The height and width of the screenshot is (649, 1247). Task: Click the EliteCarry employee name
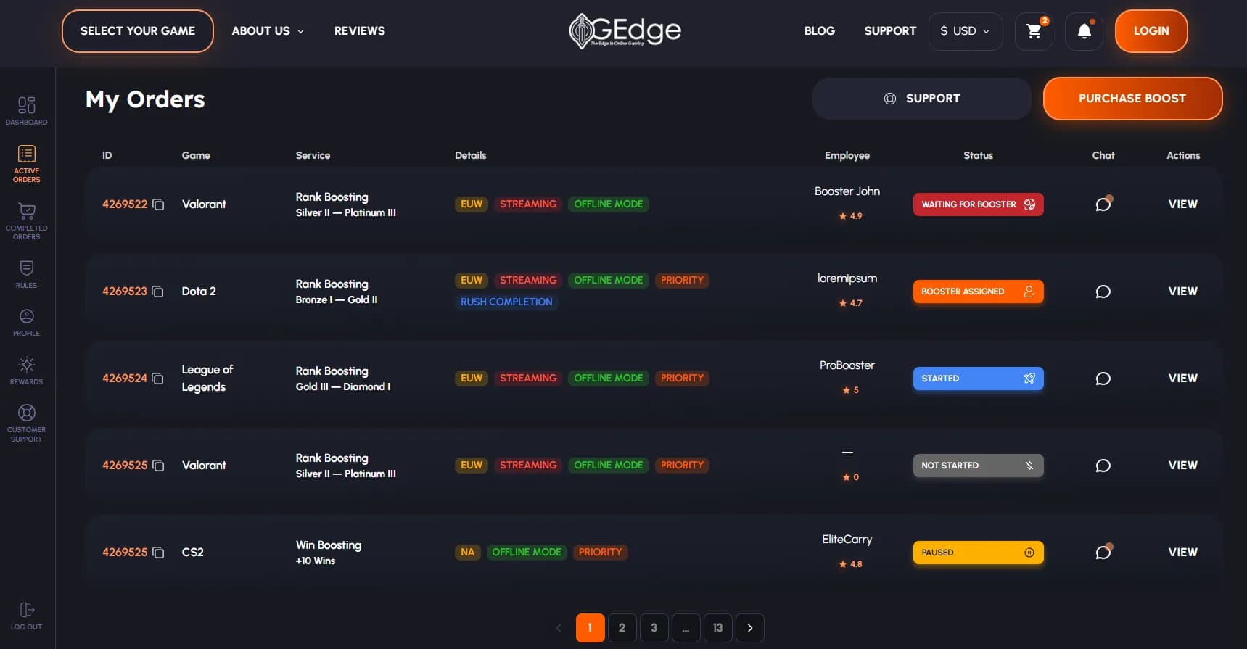click(847, 540)
